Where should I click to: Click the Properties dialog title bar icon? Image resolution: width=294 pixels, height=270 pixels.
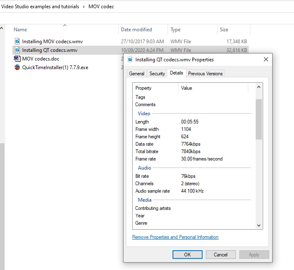coord(130,60)
